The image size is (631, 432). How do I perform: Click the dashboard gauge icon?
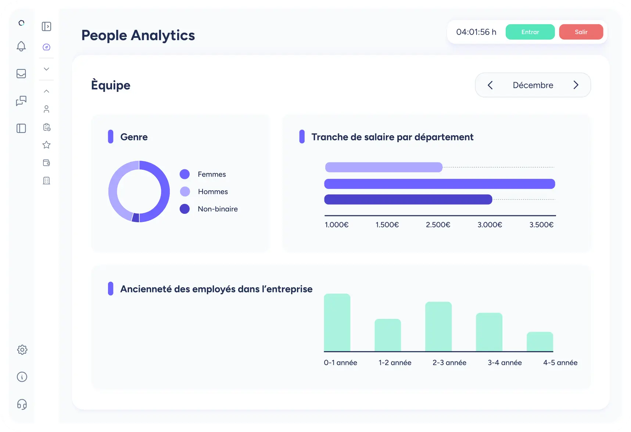coord(46,47)
